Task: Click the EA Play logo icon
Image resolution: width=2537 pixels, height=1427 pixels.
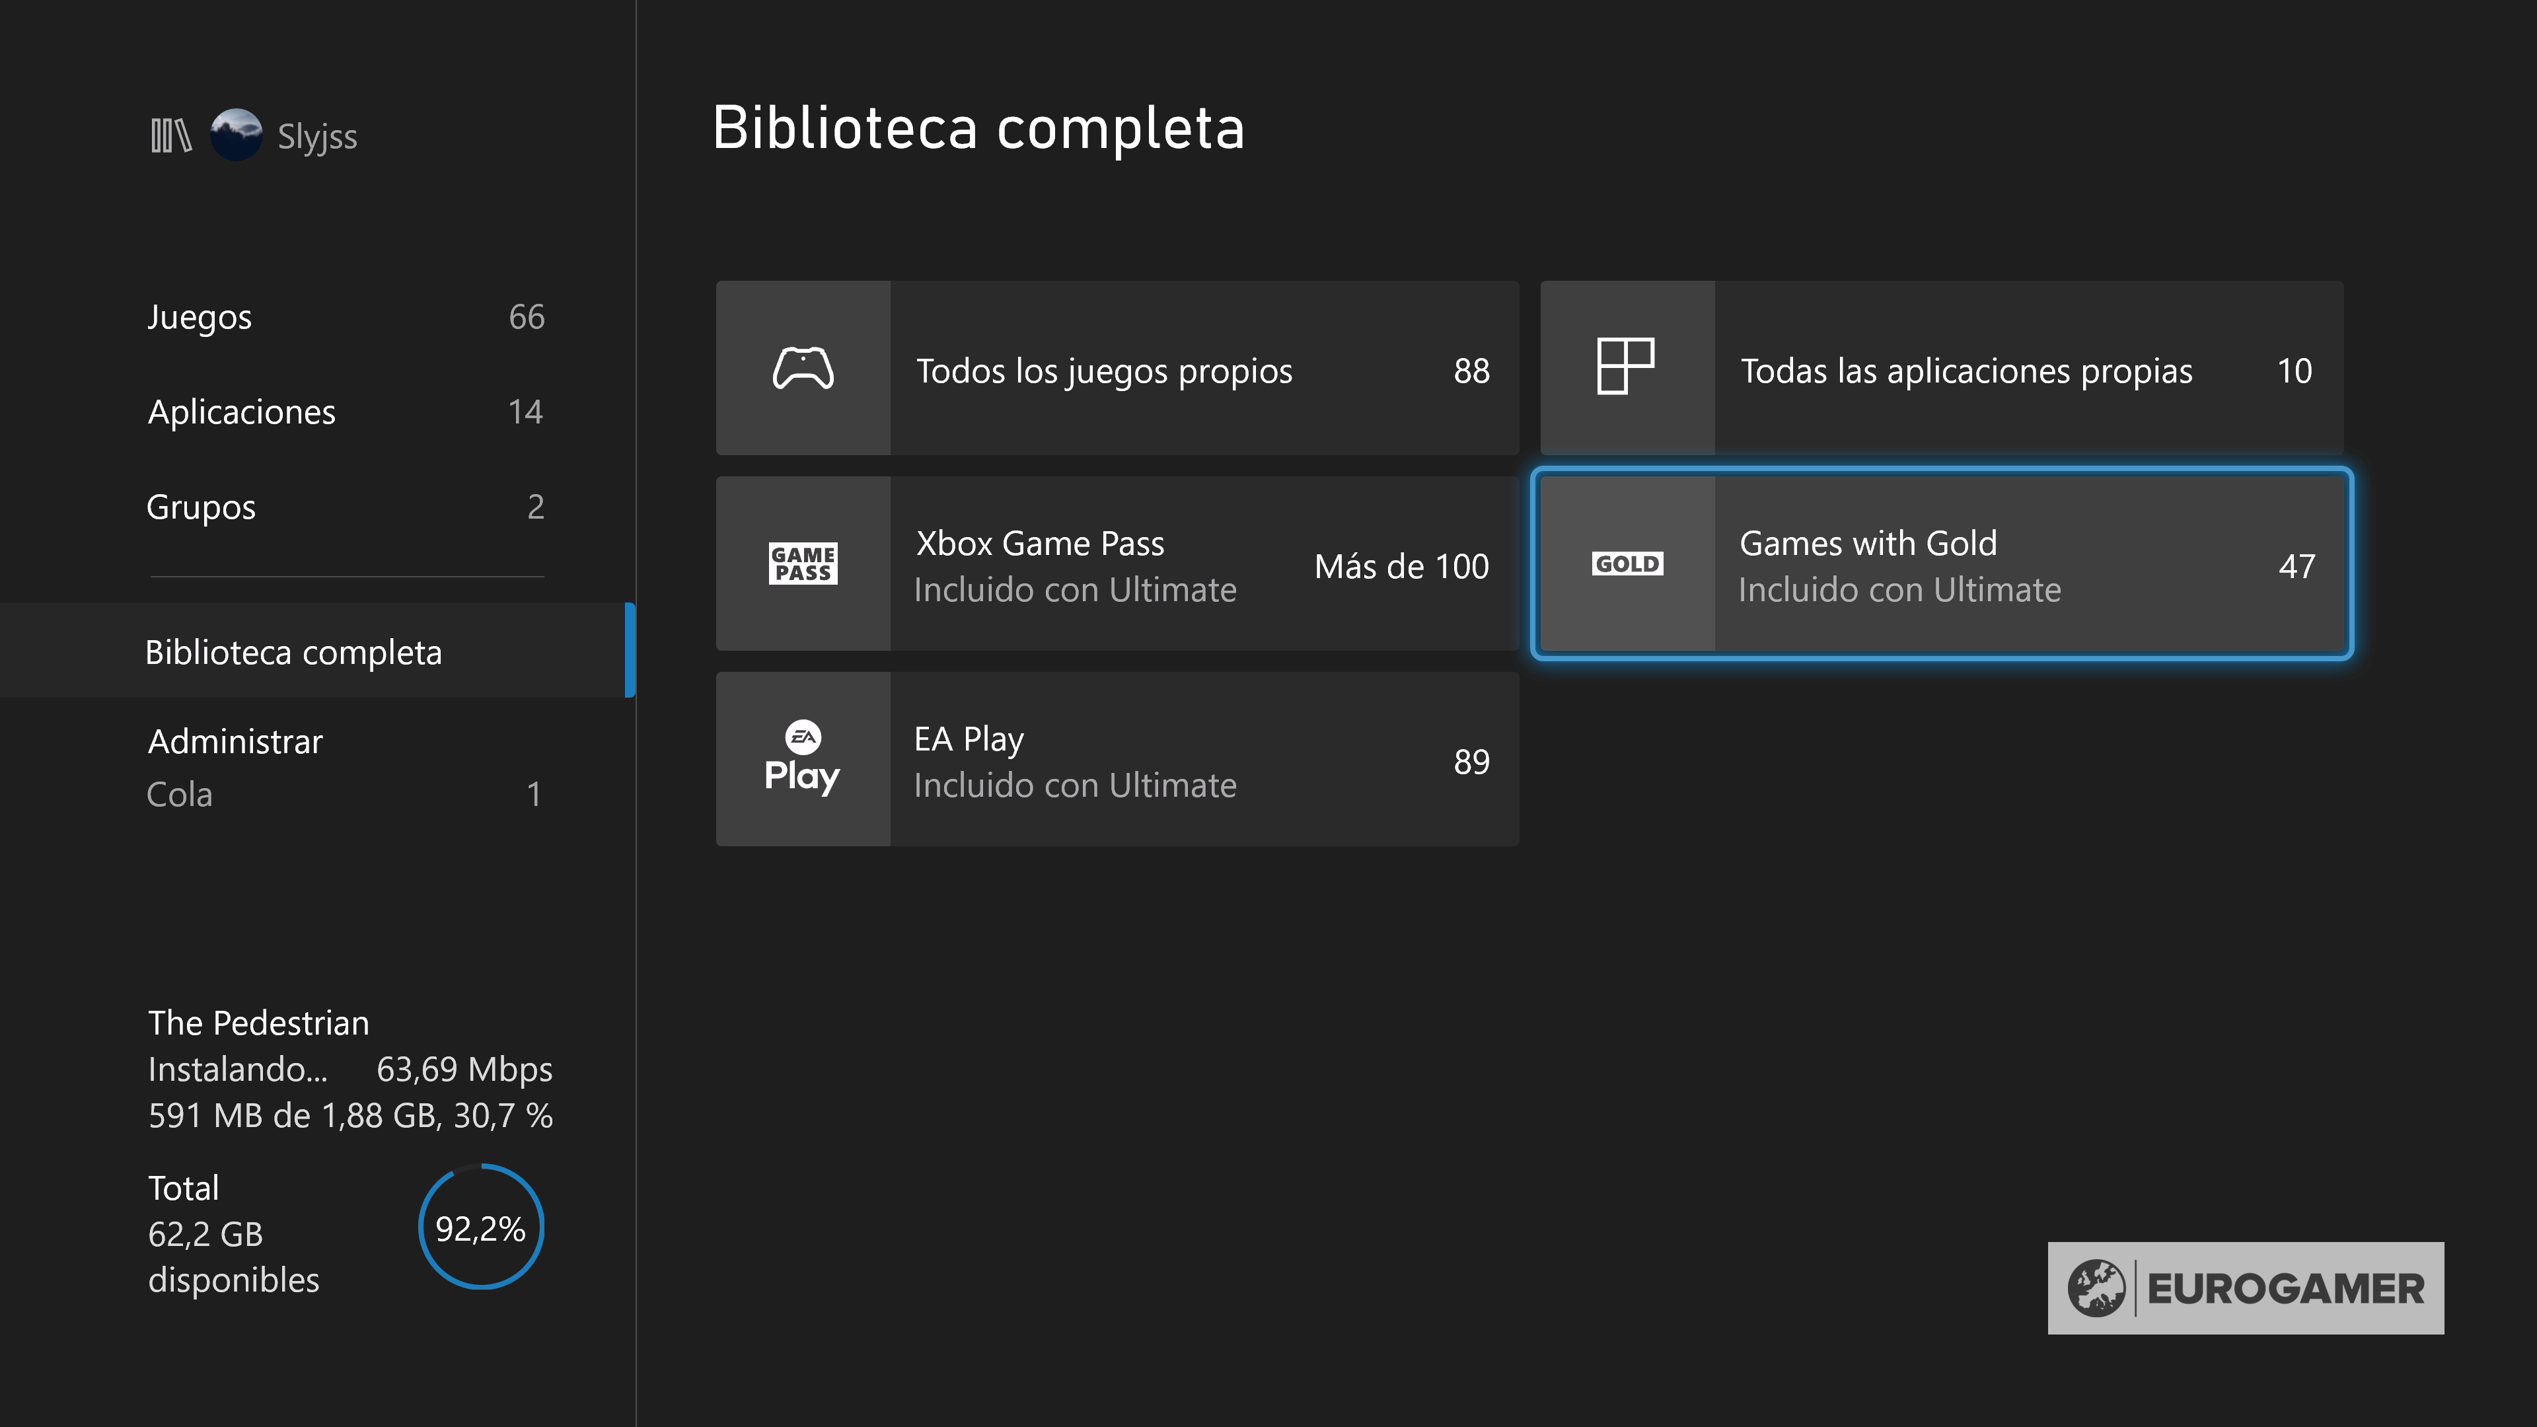Action: pyautogui.click(x=803, y=758)
